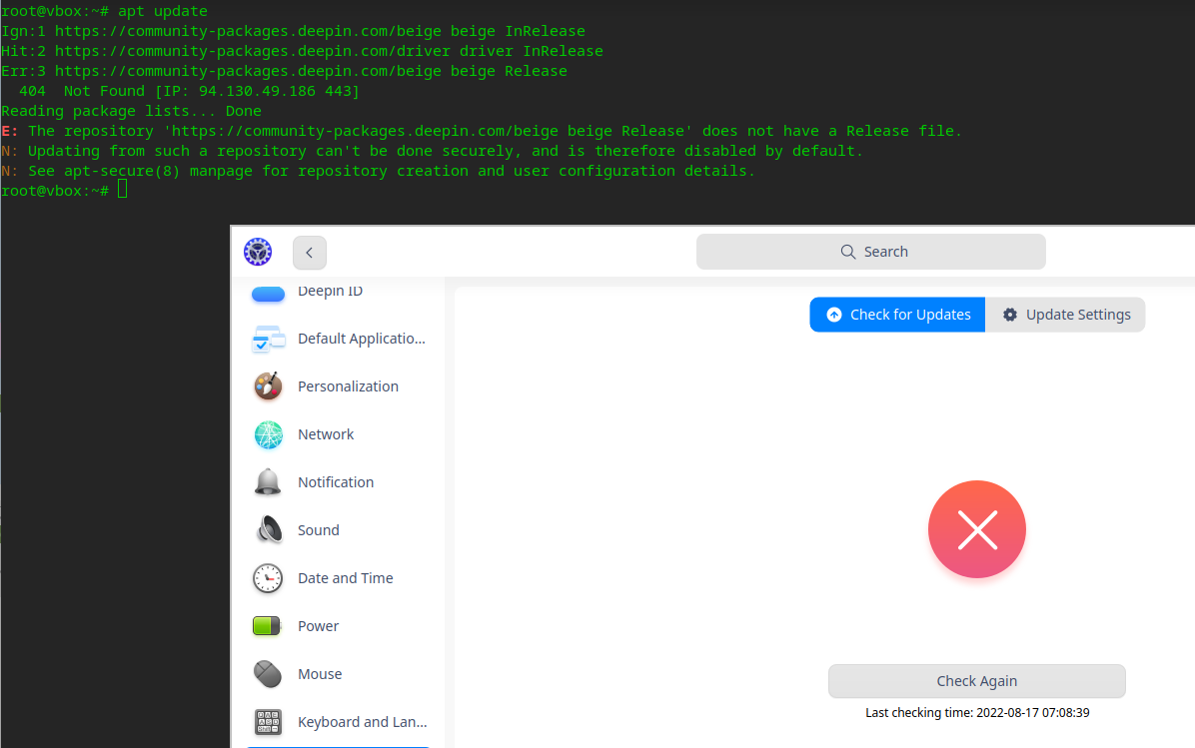Click the Keyboard icon

pos(268,722)
